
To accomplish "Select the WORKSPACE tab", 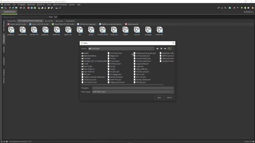I will click(10, 12).
